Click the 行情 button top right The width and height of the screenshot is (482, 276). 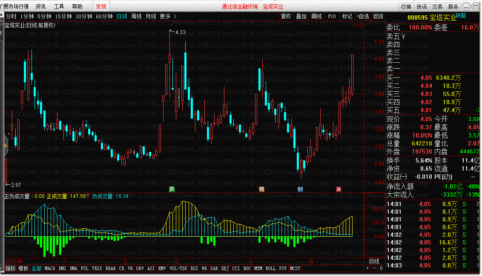point(406,6)
